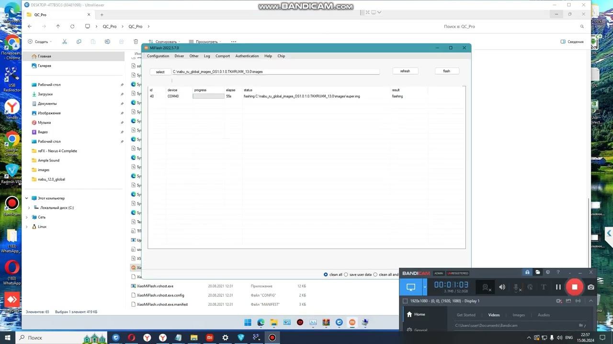
Task: Expand Локальный диск (C:) node
Action: tap(29, 208)
